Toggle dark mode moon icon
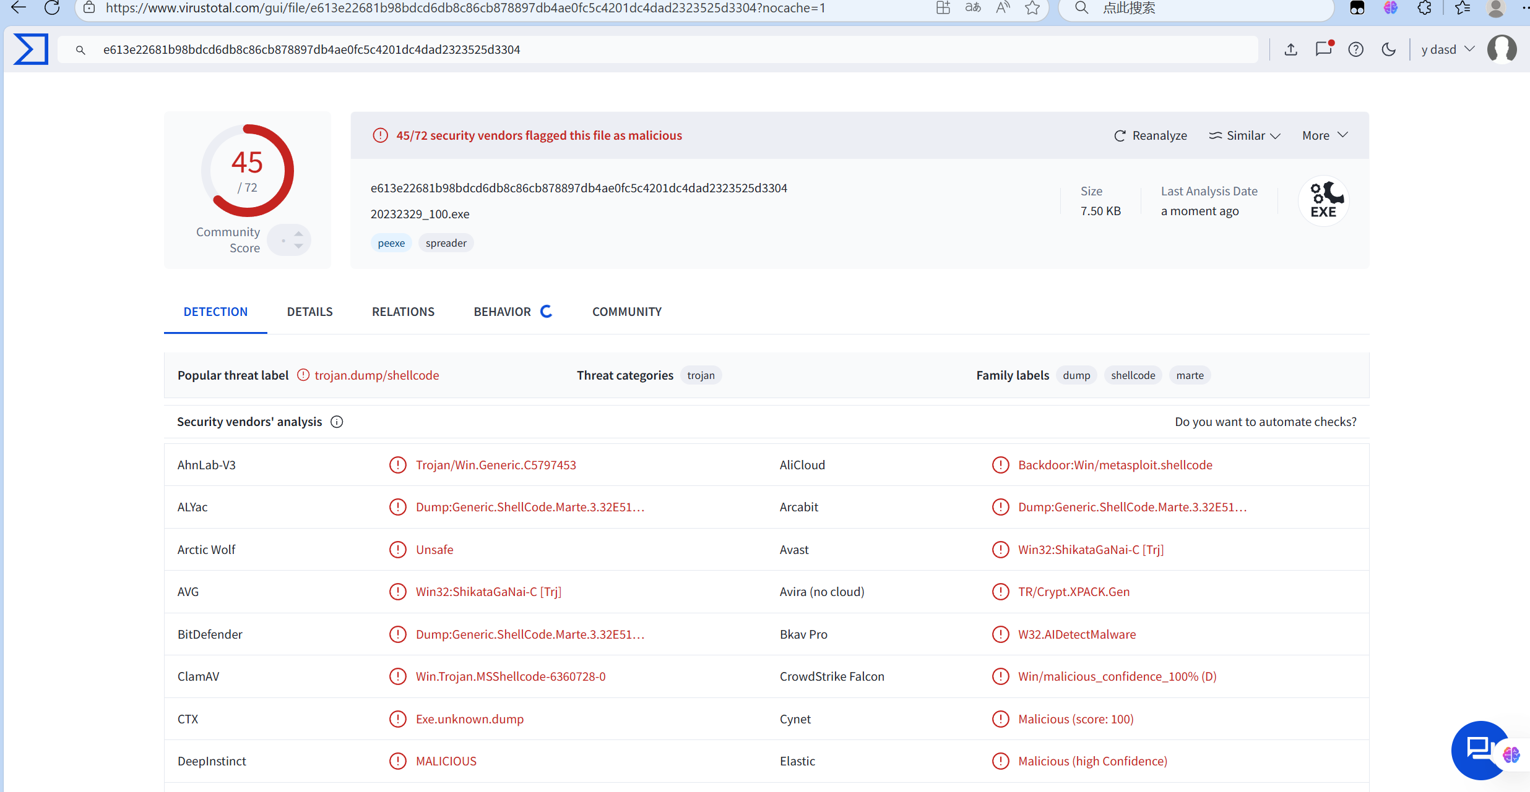 click(1388, 49)
